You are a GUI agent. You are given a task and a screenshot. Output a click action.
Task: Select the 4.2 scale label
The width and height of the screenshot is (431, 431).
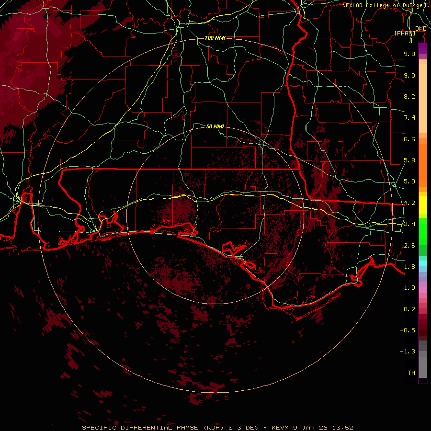click(409, 203)
